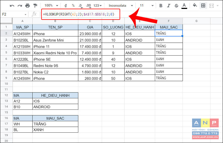Select column A header
Screen dimensions: 223x143
23,21
